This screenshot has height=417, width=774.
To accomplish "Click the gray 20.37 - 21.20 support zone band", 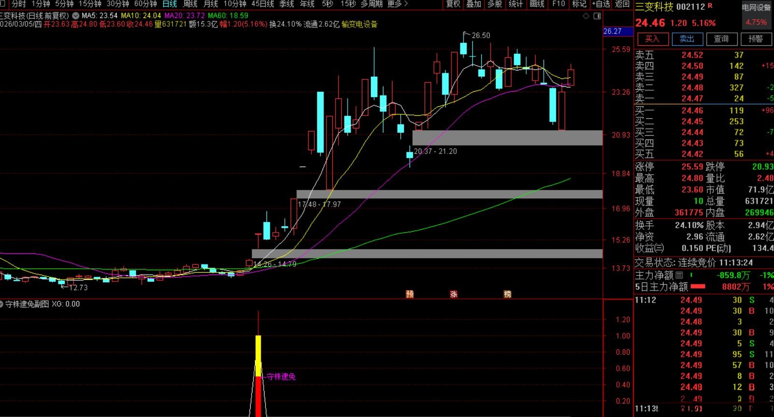I will point(507,138).
